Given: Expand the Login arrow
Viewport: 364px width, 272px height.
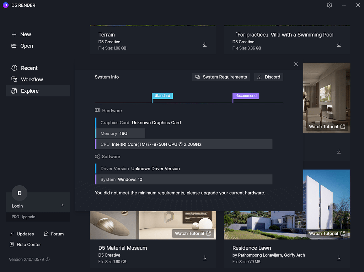Looking at the screenshot, I should pos(63,206).
